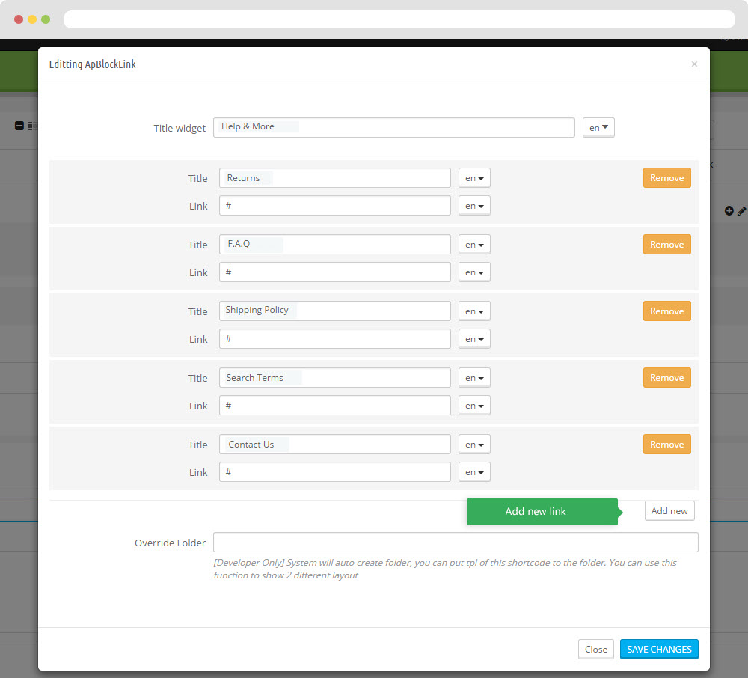
Task: Open language dropdown for Returns title
Action: [x=474, y=178]
